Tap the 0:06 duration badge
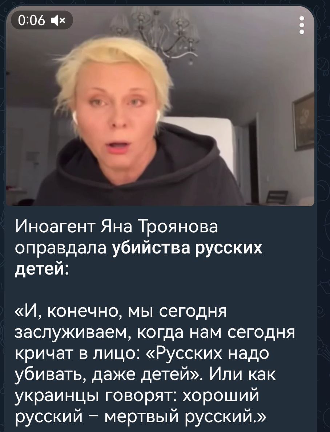Viewport: 330px width, 432px height. click(42, 20)
